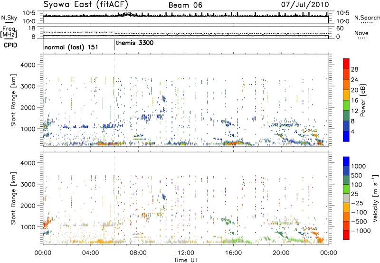Click the red top of the power color bar
Screen dimensions: 380x263
point(346,64)
